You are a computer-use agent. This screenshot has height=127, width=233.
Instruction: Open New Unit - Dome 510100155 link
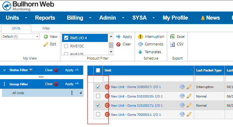[137, 96]
